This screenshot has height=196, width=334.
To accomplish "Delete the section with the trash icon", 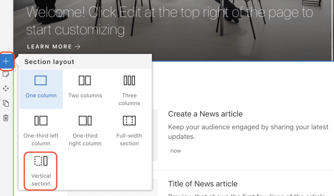I will 6,117.
